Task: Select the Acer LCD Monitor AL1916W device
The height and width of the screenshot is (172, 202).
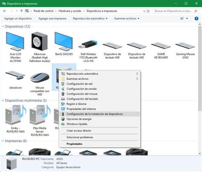Action: click(15, 47)
